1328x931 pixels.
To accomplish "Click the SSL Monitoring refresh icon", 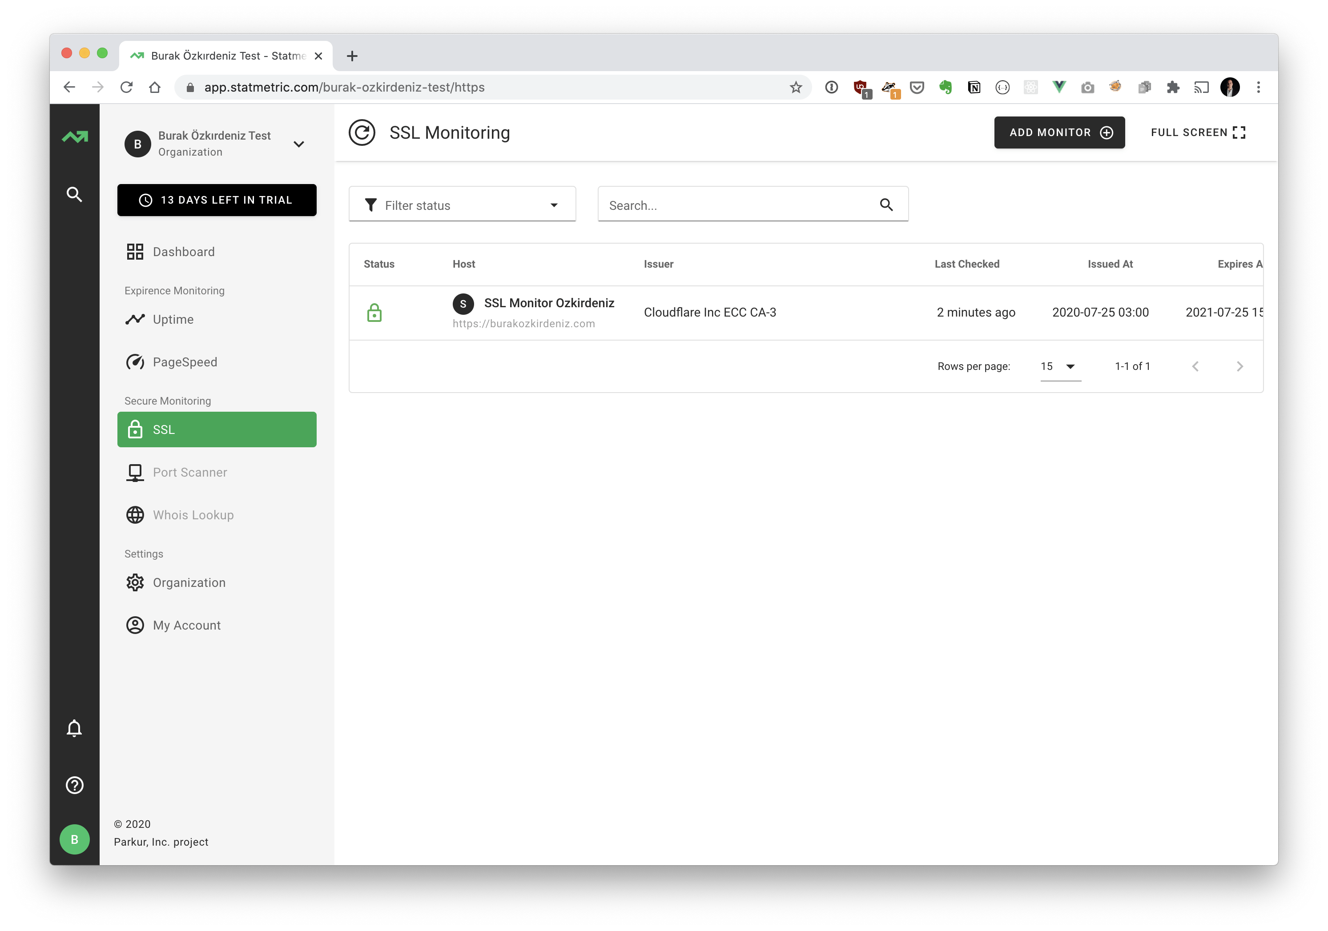I will (x=362, y=132).
